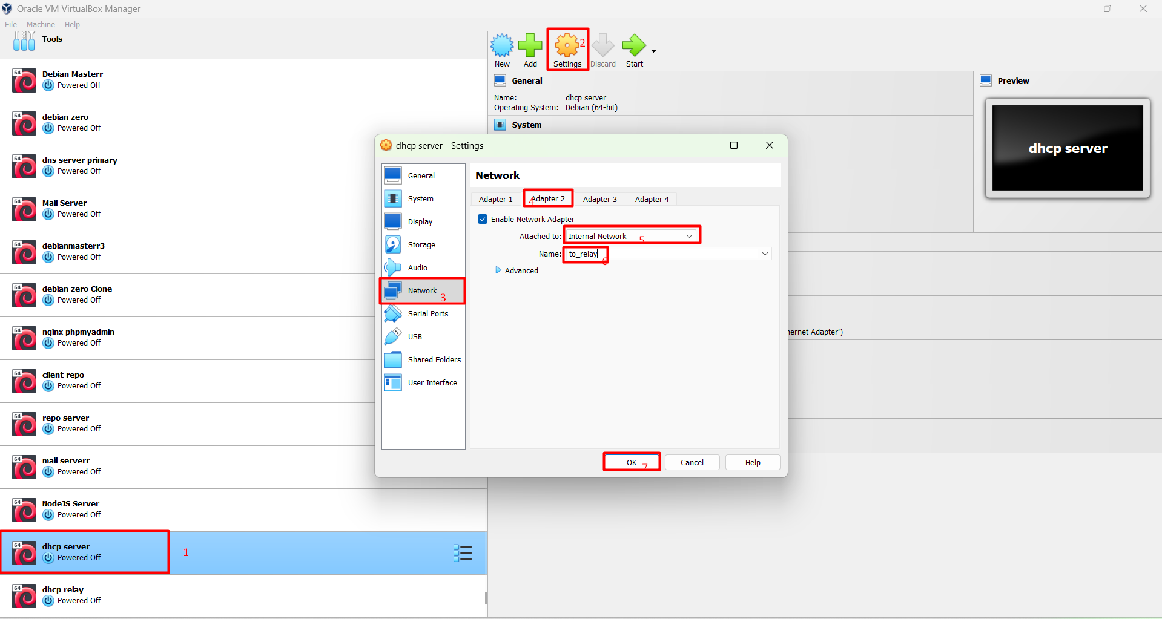Viewport: 1162px width, 619px height.
Task: Click Cancel in Settings dialog
Action: tap(692, 462)
